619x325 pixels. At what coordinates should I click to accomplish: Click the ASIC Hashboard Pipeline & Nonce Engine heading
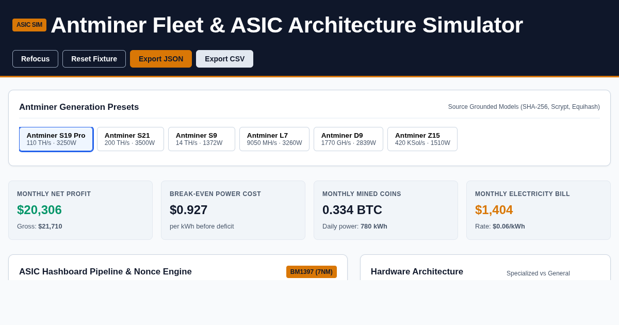(105, 272)
